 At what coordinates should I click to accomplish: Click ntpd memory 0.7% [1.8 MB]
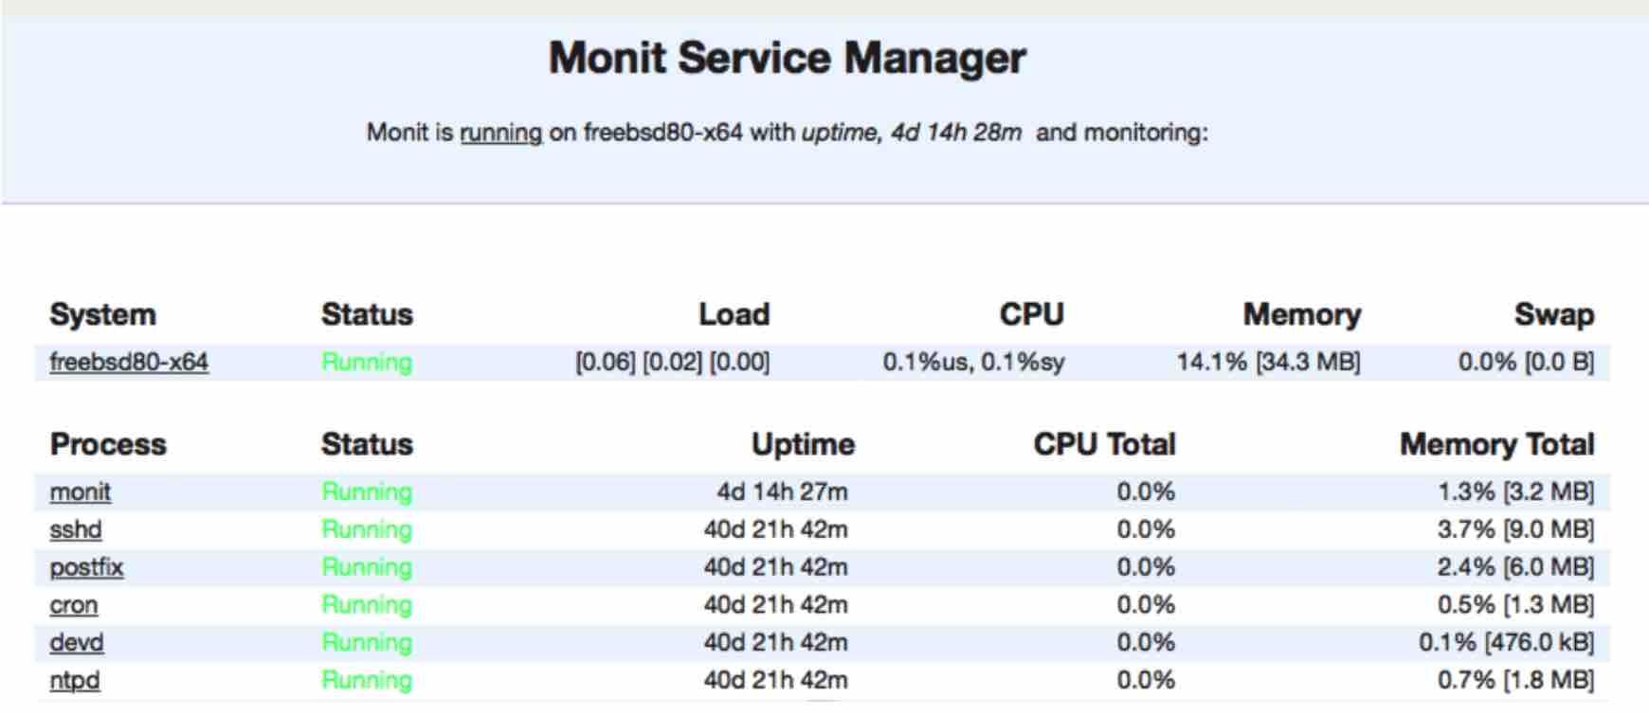[1515, 680]
